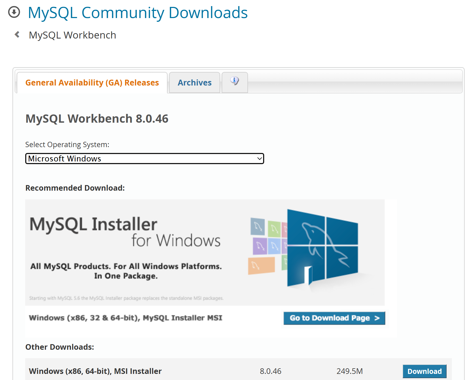The image size is (471, 380).
Task: Click MySQL Workbench 8.0.46 heading
Action: coord(97,119)
